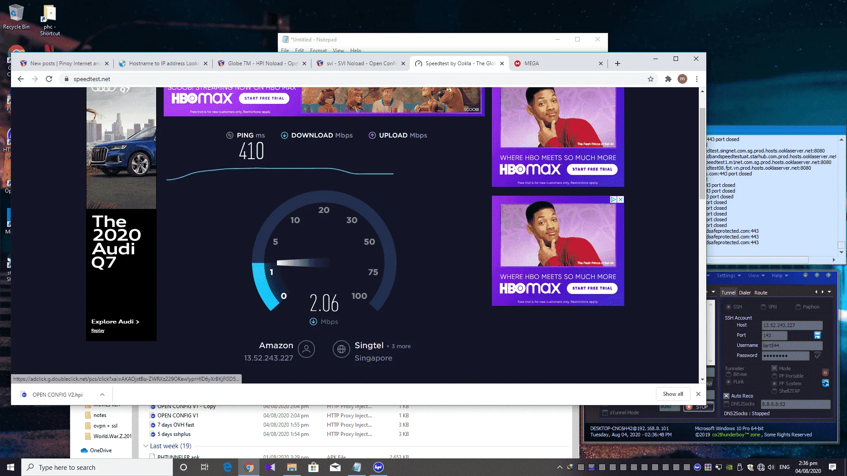
Task: Switch to the Route tab
Action: pos(761,293)
